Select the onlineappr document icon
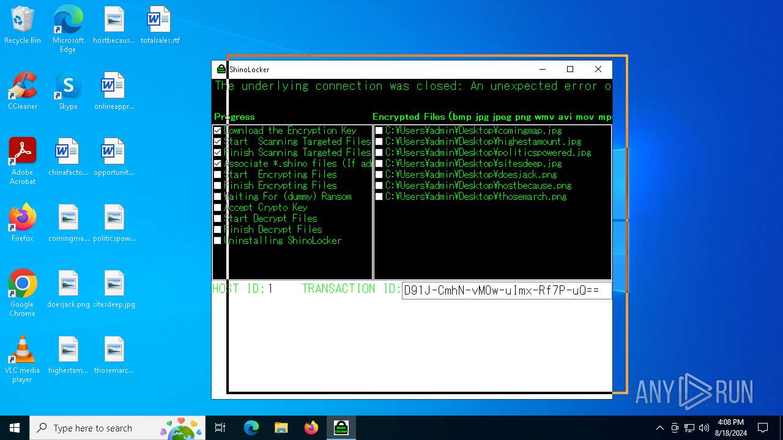The image size is (783, 440). (x=114, y=91)
